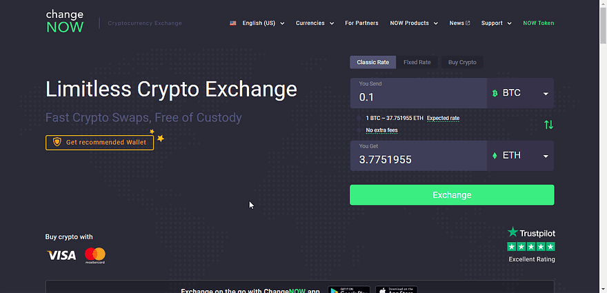Click the You Send amount field
The width and height of the screenshot is (607, 293).
coord(418,97)
